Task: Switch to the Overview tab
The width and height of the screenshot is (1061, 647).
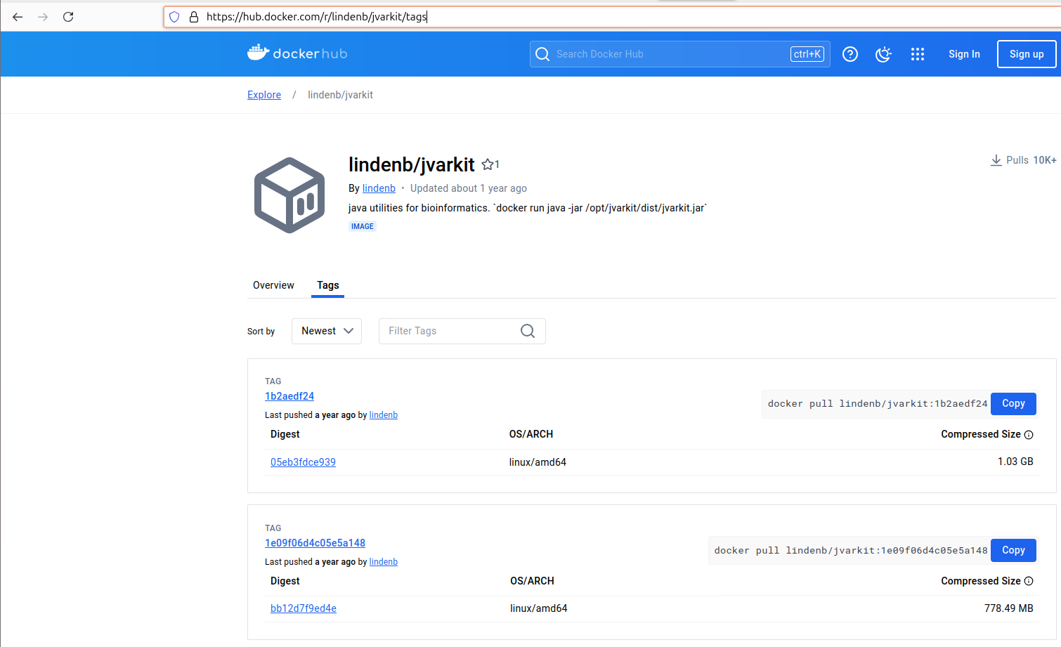Action: coord(273,285)
